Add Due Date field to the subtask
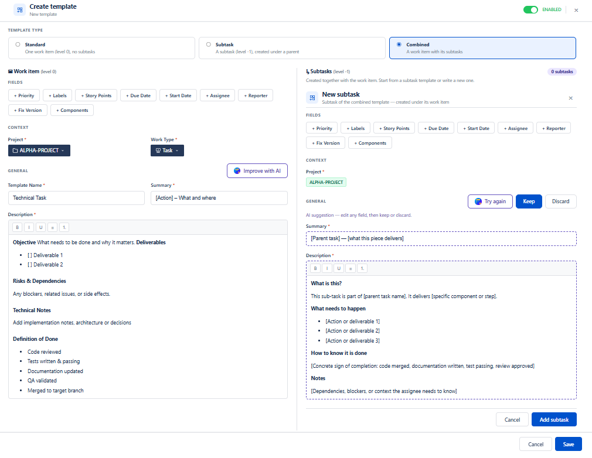592x458 pixels. click(x=436, y=128)
